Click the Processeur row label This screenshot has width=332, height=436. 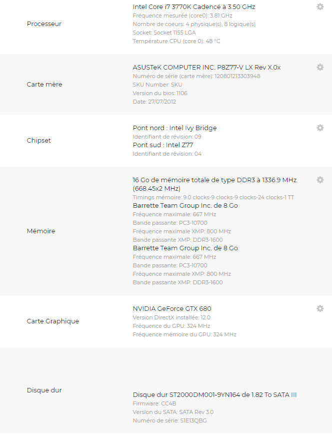tap(44, 24)
